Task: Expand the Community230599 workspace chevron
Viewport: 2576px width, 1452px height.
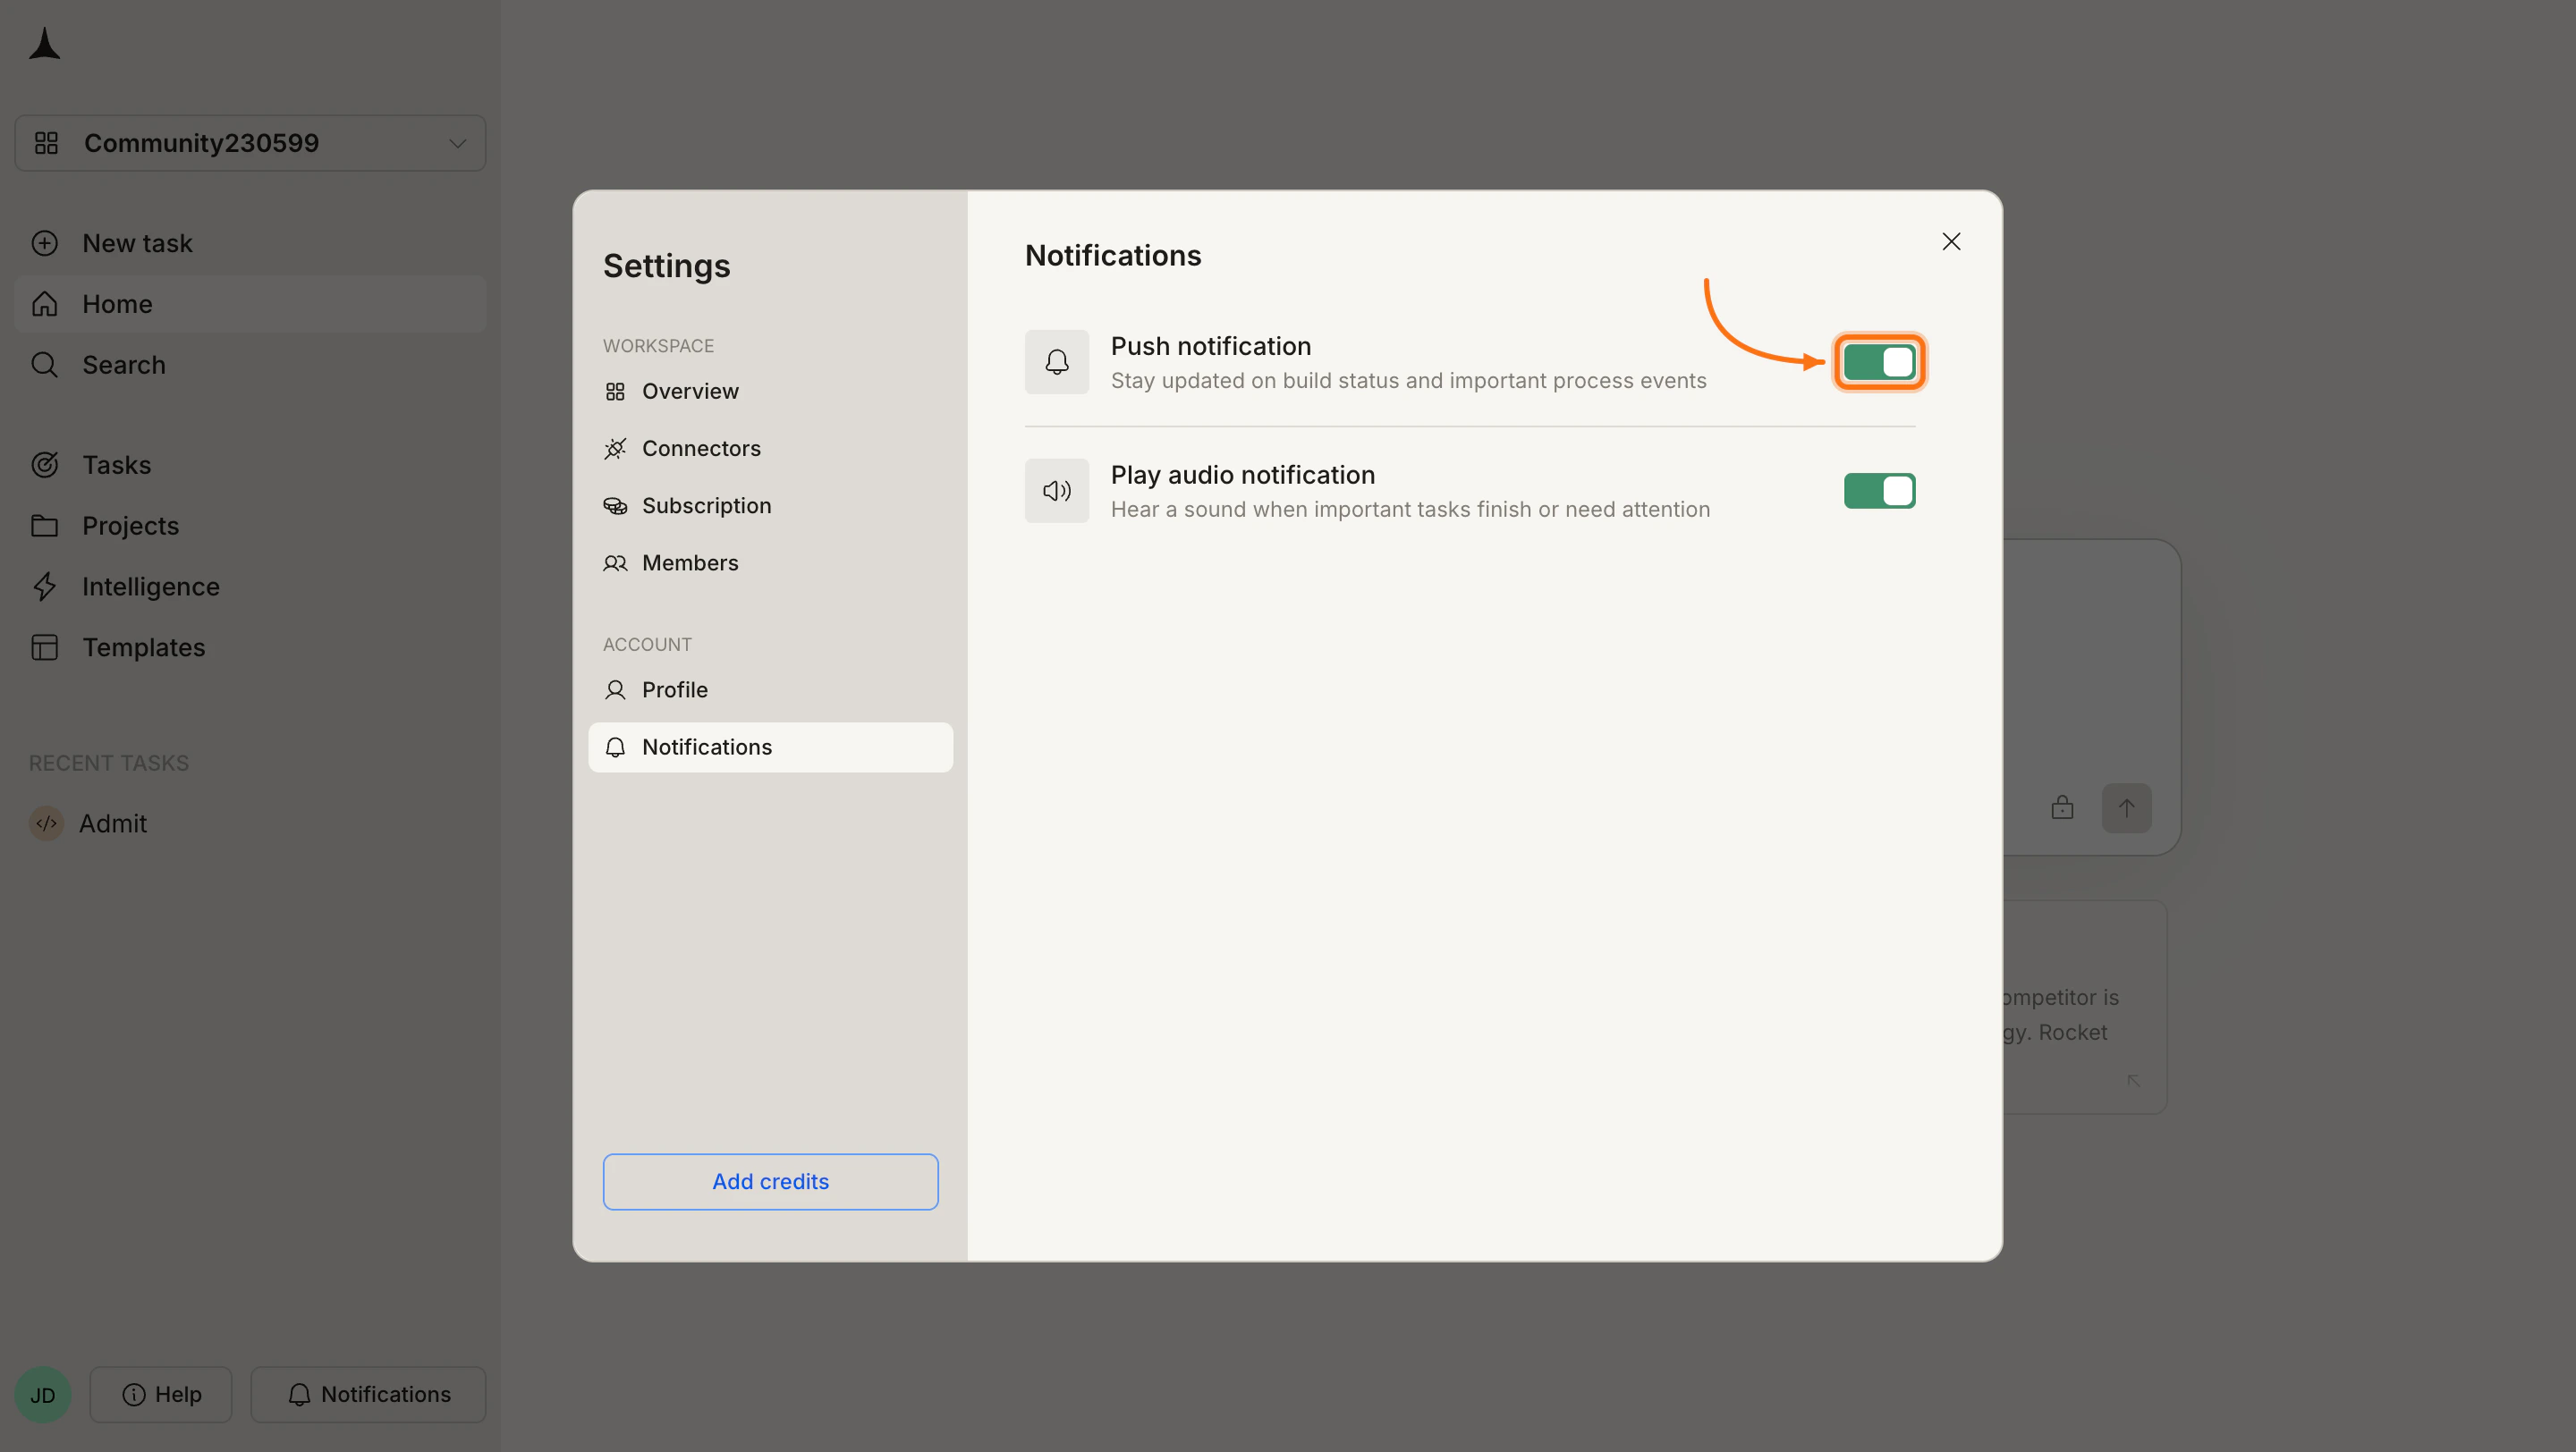Action: (457, 143)
